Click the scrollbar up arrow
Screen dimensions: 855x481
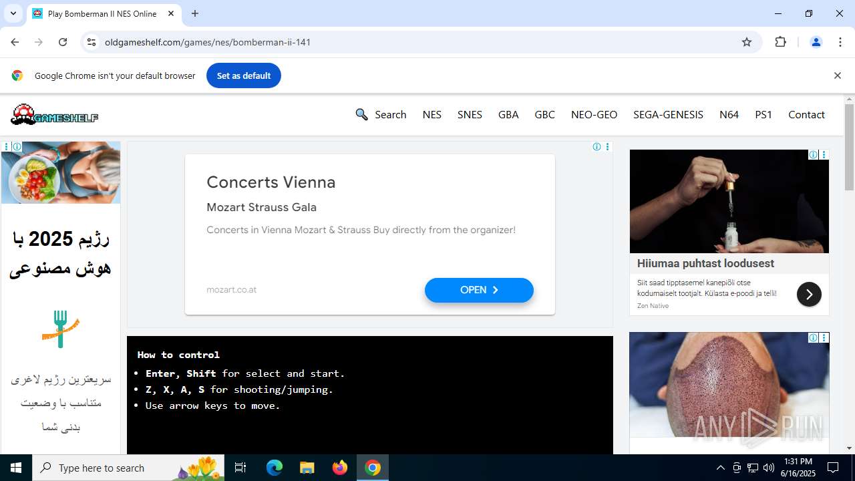[x=849, y=100]
